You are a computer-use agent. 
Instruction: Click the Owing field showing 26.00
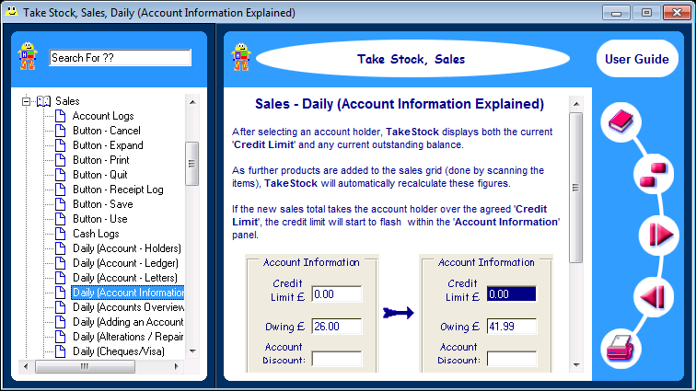336,327
